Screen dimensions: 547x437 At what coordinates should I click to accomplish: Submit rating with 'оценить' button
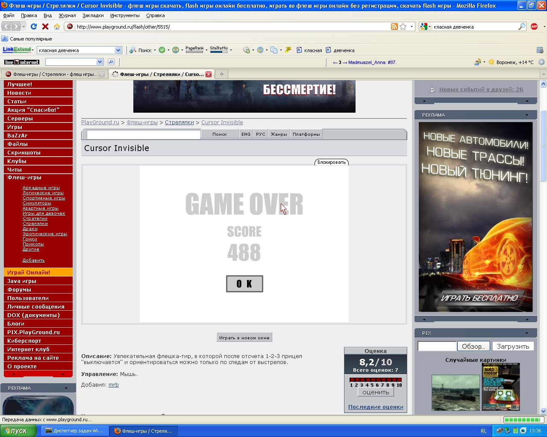tap(376, 392)
